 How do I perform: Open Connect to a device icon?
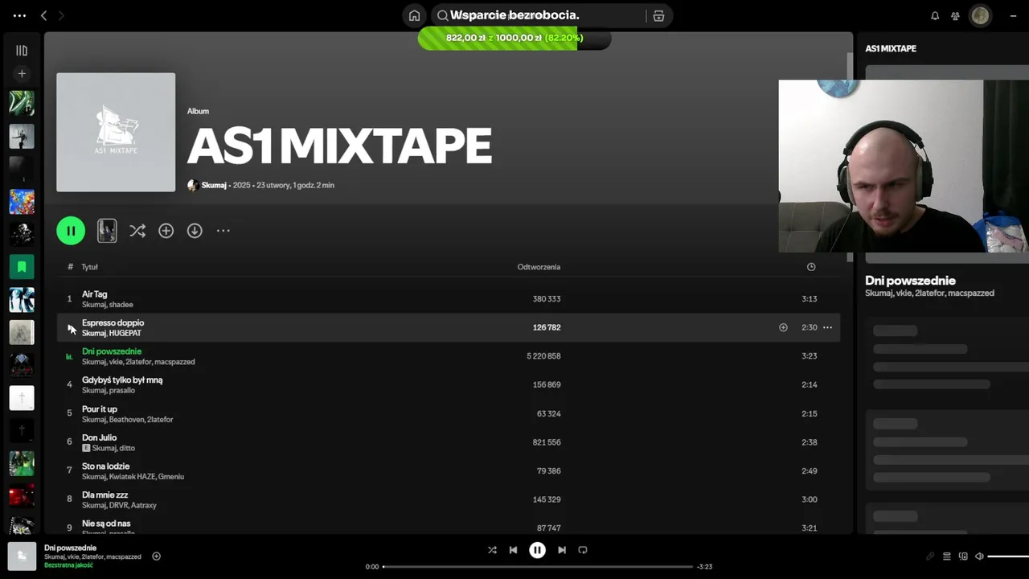tap(963, 556)
